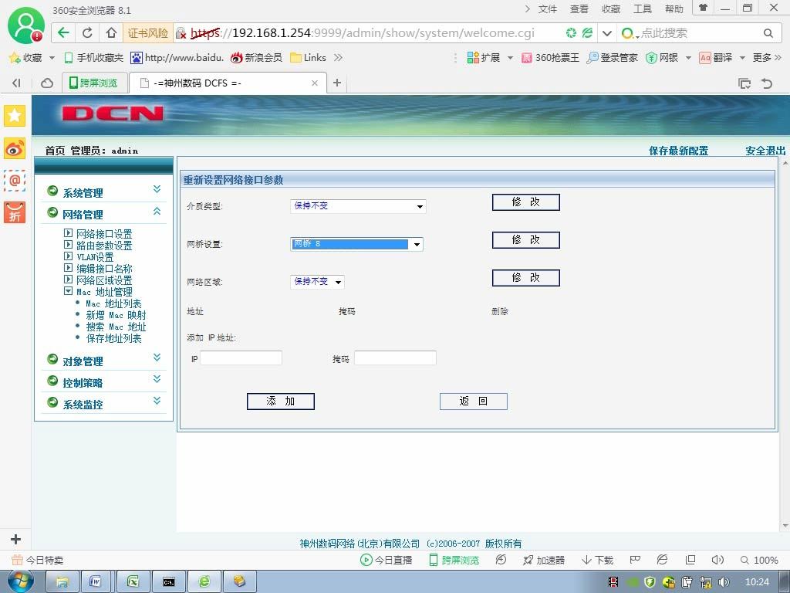790x593 pixels.
Task: Click the IP address input field
Action: (x=241, y=358)
